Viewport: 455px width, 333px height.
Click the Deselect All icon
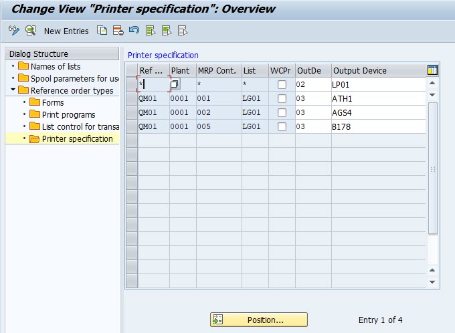point(183,31)
